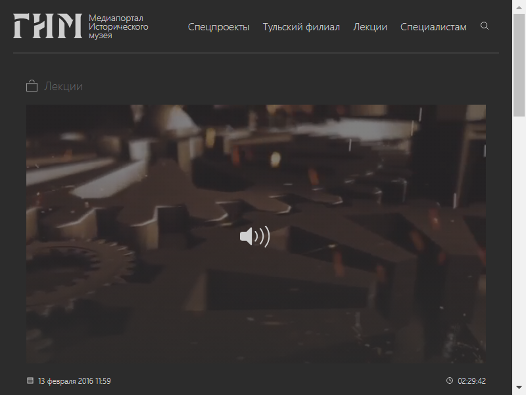Click the speaker sound icon on video
This screenshot has height=395, width=526.
[x=254, y=236]
